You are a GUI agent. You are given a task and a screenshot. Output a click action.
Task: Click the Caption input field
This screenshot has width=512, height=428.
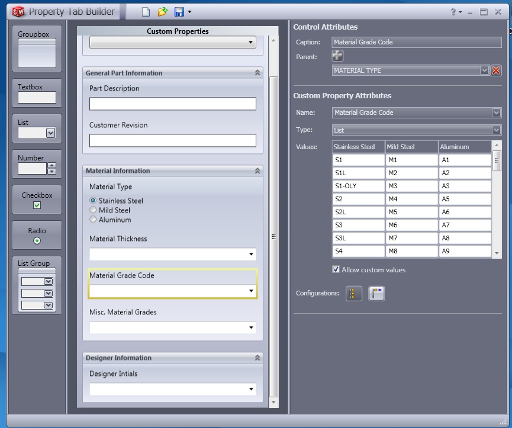click(x=417, y=42)
